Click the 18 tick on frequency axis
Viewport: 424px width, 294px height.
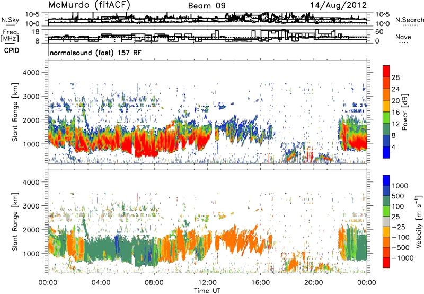click(36, 32)
